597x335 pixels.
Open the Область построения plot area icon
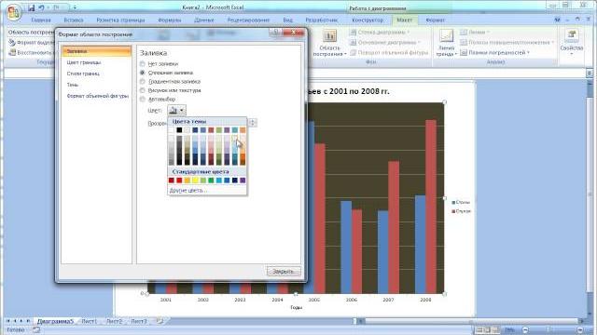click(329, 36)
